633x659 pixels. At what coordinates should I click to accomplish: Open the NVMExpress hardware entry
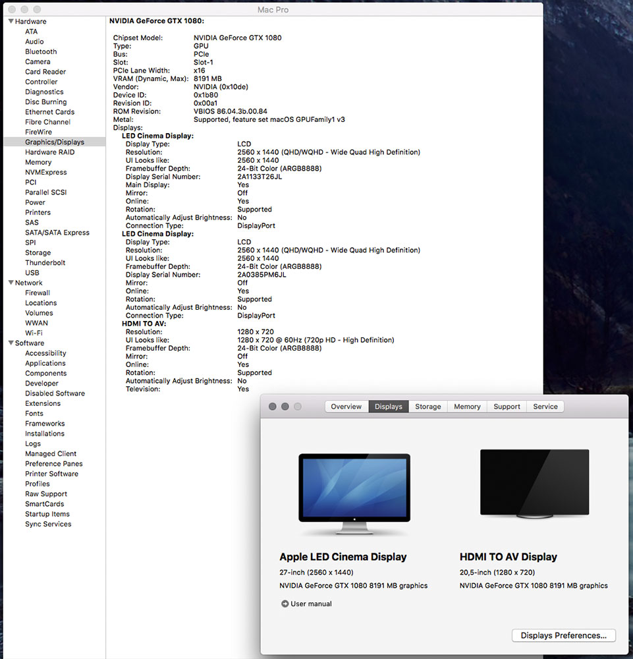[x=45, y=172]
